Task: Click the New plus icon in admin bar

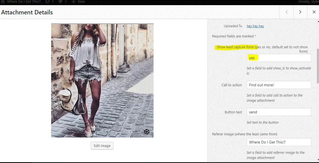Action: [74, 2]
